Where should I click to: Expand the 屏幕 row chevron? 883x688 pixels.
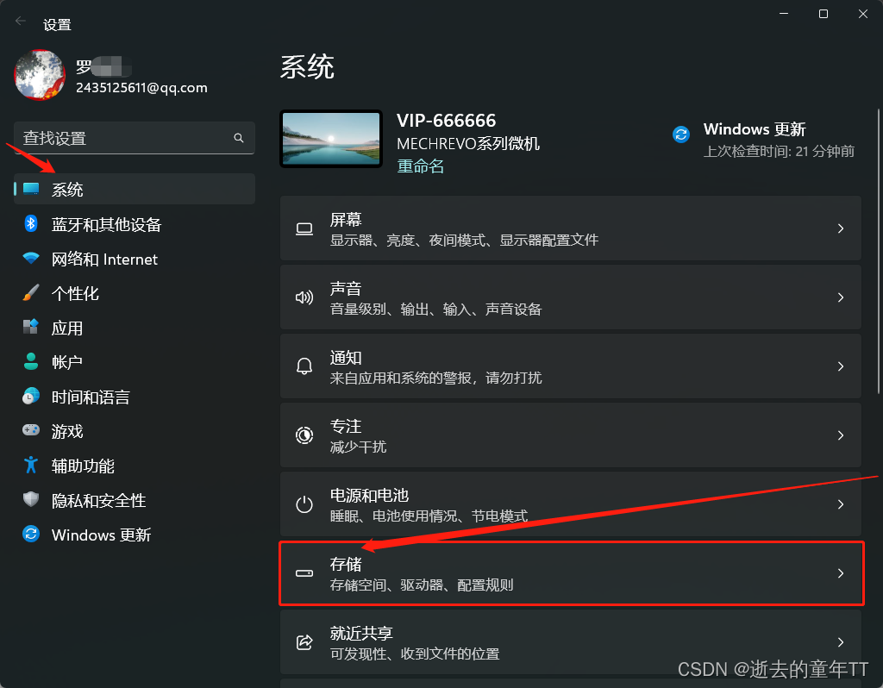click(x=840, y=228)
